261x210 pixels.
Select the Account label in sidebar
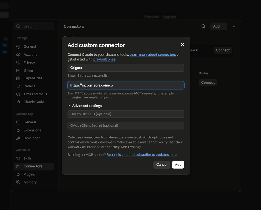[x=30, y=54]
